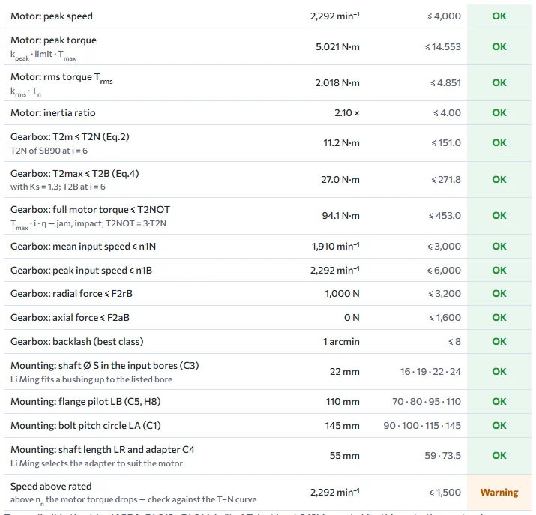Select the 'Motor: rms torque' label
536x515 pixels.
click(61, 77)
